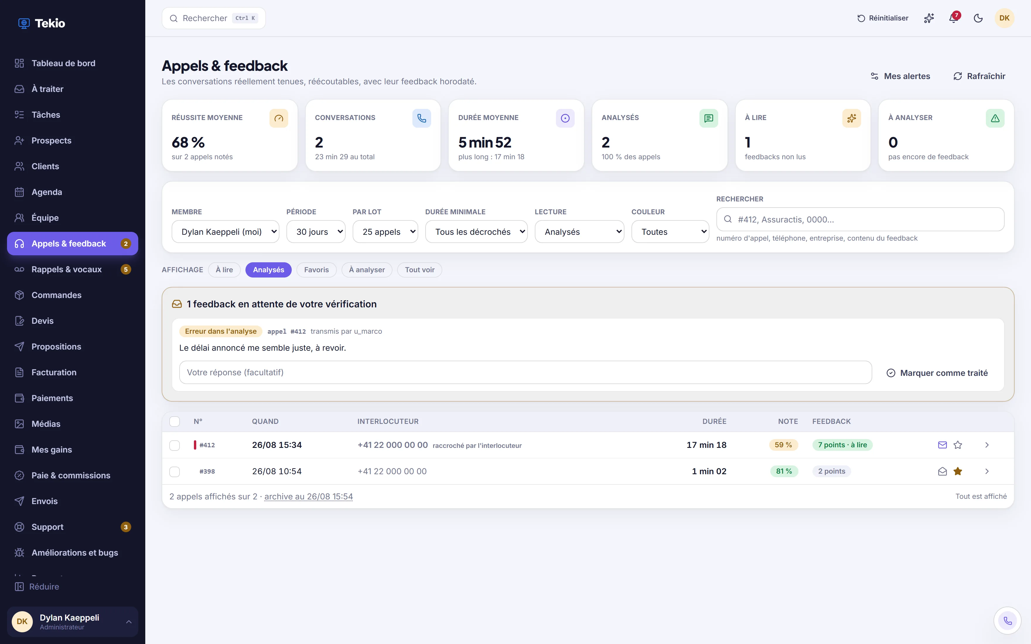This screenshot has width=1031, height=644.
Task: Click the gauge icon on Réussite moyenne card
Action: pos(279,118)
